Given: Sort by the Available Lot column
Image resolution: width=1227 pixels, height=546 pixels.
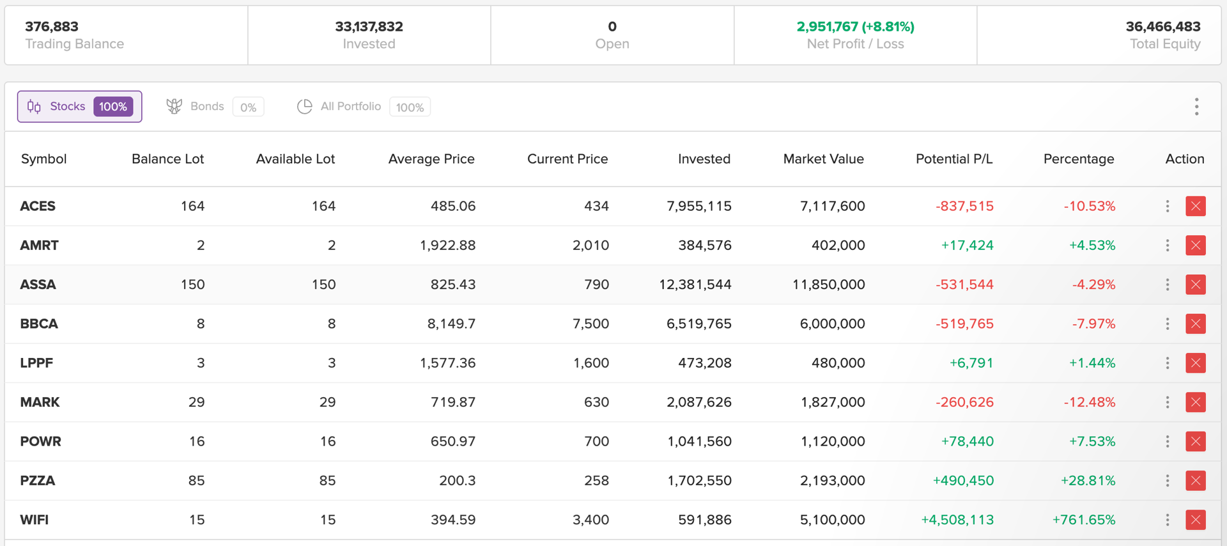Looking at the screenshot, I should pos(295,159).
